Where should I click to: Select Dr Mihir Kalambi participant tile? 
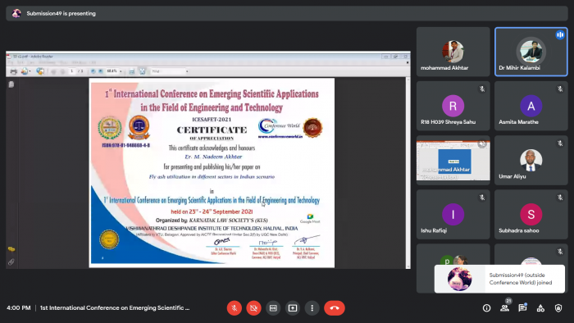click(x=531, y=52)
